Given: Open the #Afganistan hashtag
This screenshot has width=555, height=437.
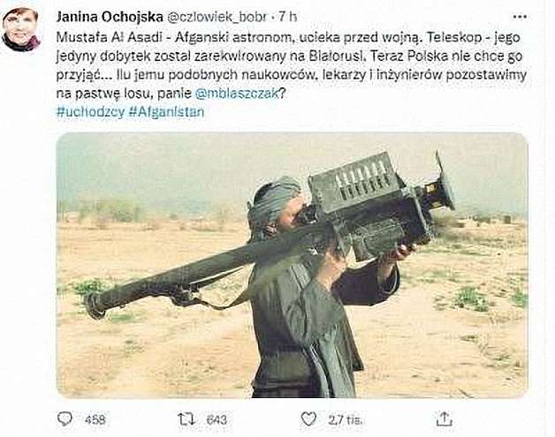Looking at the screenshot, I should (x=166, y=112).
